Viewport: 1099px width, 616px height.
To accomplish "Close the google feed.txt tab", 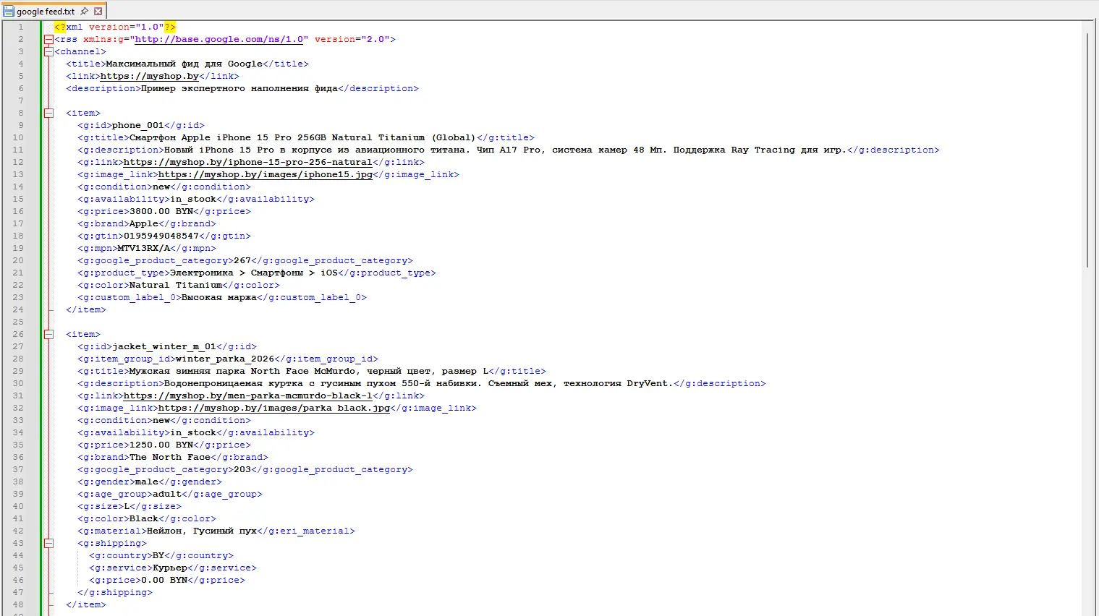I will coord(98,11).
